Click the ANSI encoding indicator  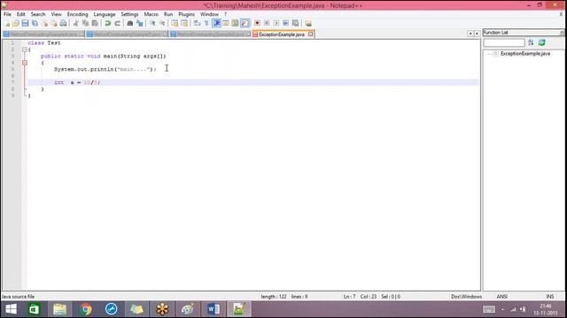coord(501,297)
